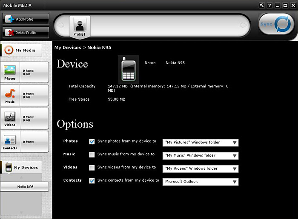Open the "My Pictures" Windows folder dropdown

pos(201,143)
